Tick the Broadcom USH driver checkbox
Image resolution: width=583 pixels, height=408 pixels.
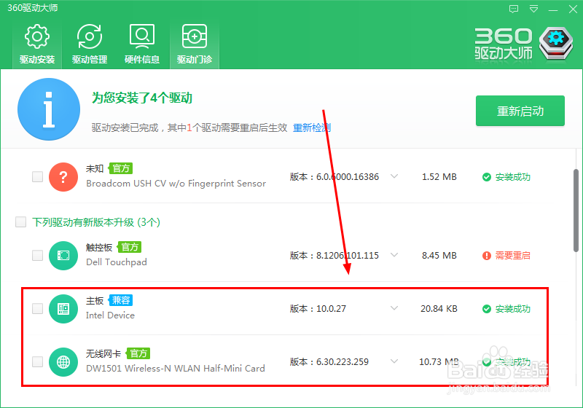pos(38,176)
